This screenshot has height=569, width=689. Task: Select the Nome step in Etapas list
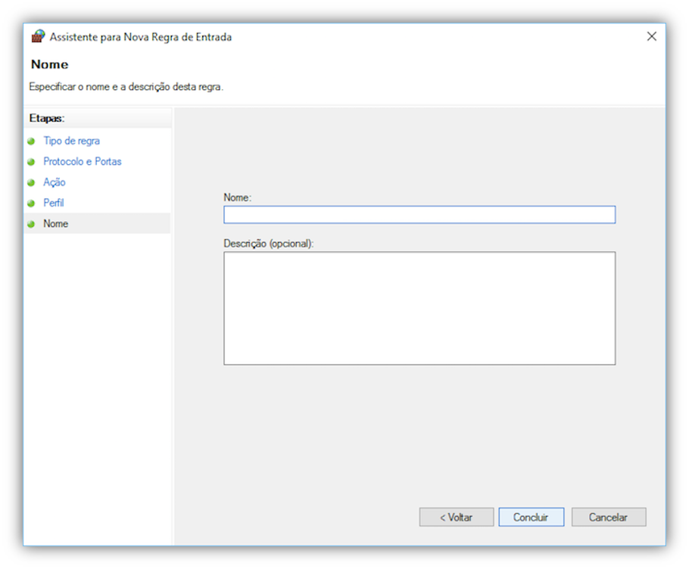pyautogui.click(x=56, y=224)
